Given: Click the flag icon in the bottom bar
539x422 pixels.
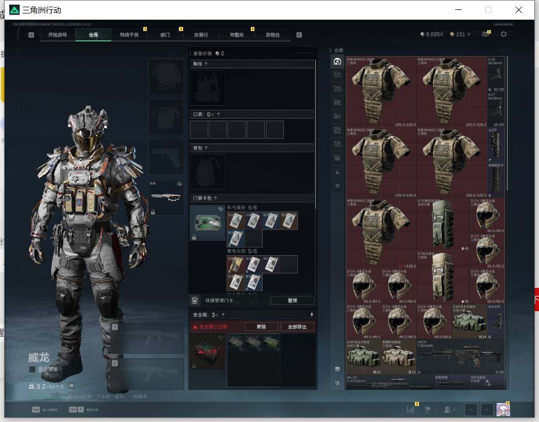Looking at the screenshot, I should point(428,410).
